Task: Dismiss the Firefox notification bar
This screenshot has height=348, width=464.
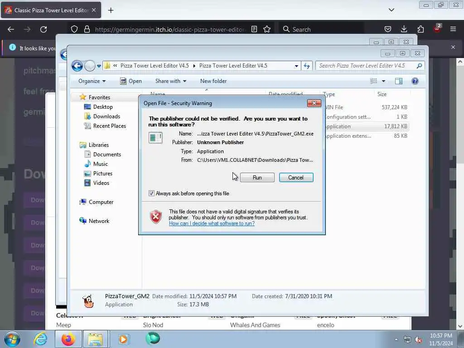Action: pos(453,47)
